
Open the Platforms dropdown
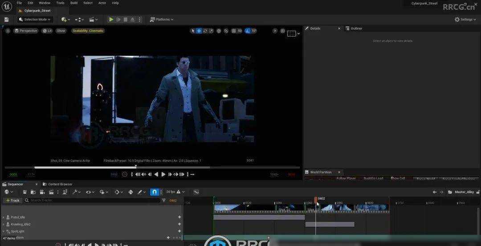pos(161,20)
